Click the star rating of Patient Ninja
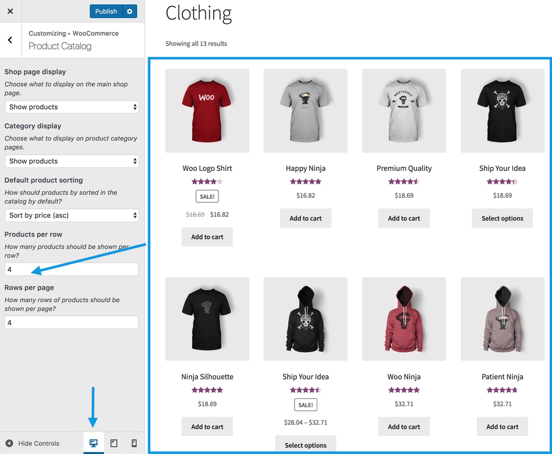This screenshot has width=552, height=454. (503, 390)
